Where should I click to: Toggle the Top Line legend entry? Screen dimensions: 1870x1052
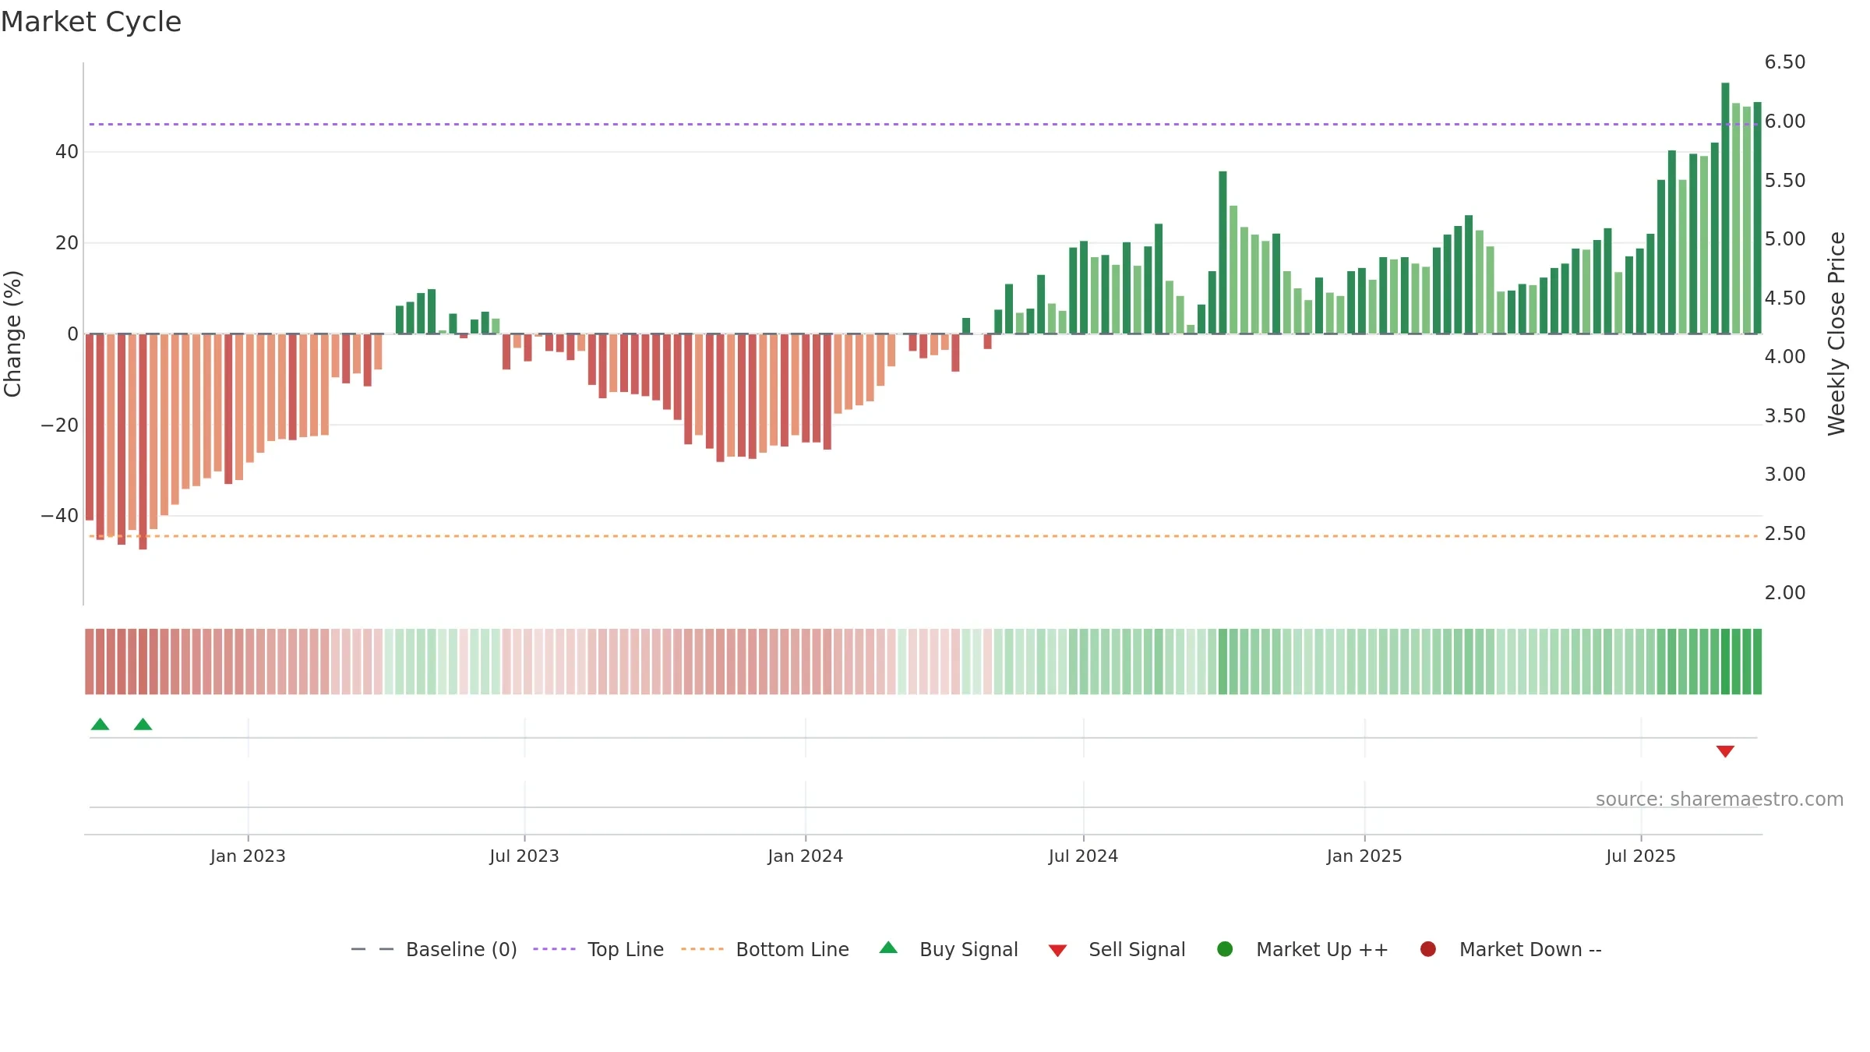(x=598, y=949)
